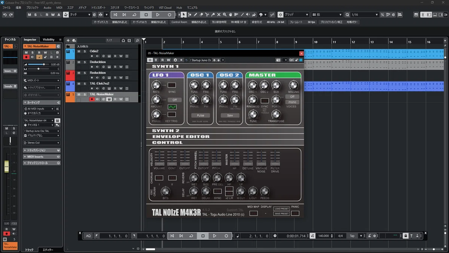Click the SAVE PRESET button

click(x=281, y=214)
